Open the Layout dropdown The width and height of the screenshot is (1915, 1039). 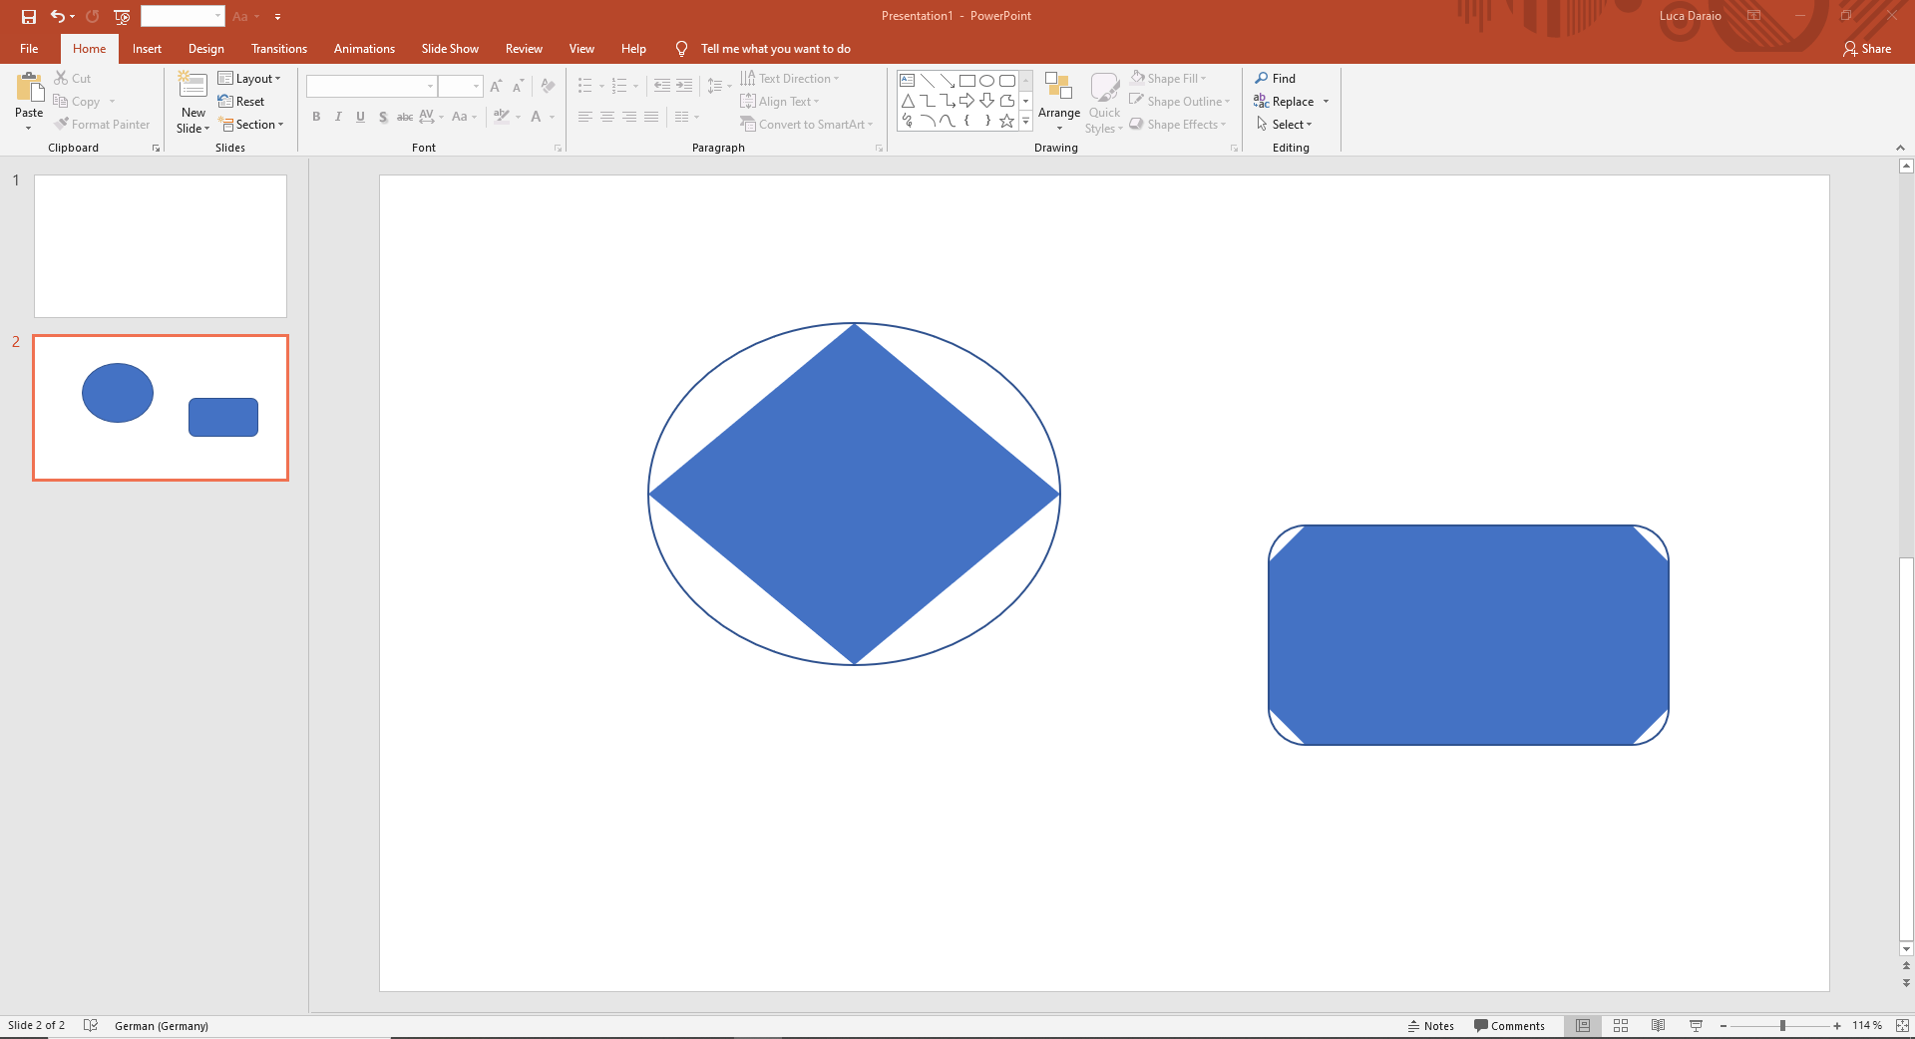click(249, 78)
